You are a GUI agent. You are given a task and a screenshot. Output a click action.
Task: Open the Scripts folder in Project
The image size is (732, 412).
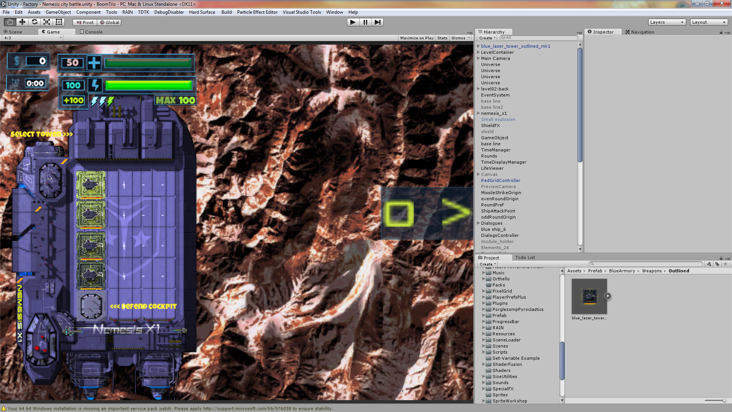[500, 352]
